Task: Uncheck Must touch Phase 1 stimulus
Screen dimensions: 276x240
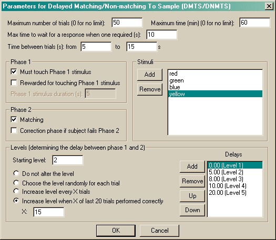Action: 14,72
